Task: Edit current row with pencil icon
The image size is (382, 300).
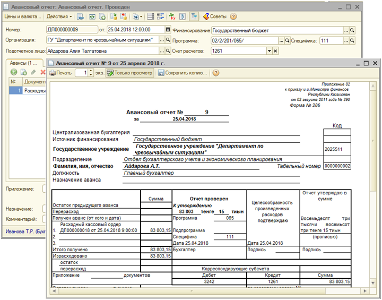Action: click(33, 72)
